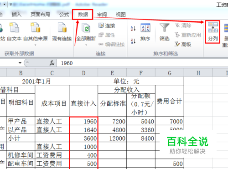
Task: Select the cell with value 7000
Action: click(x=170, y=121)
